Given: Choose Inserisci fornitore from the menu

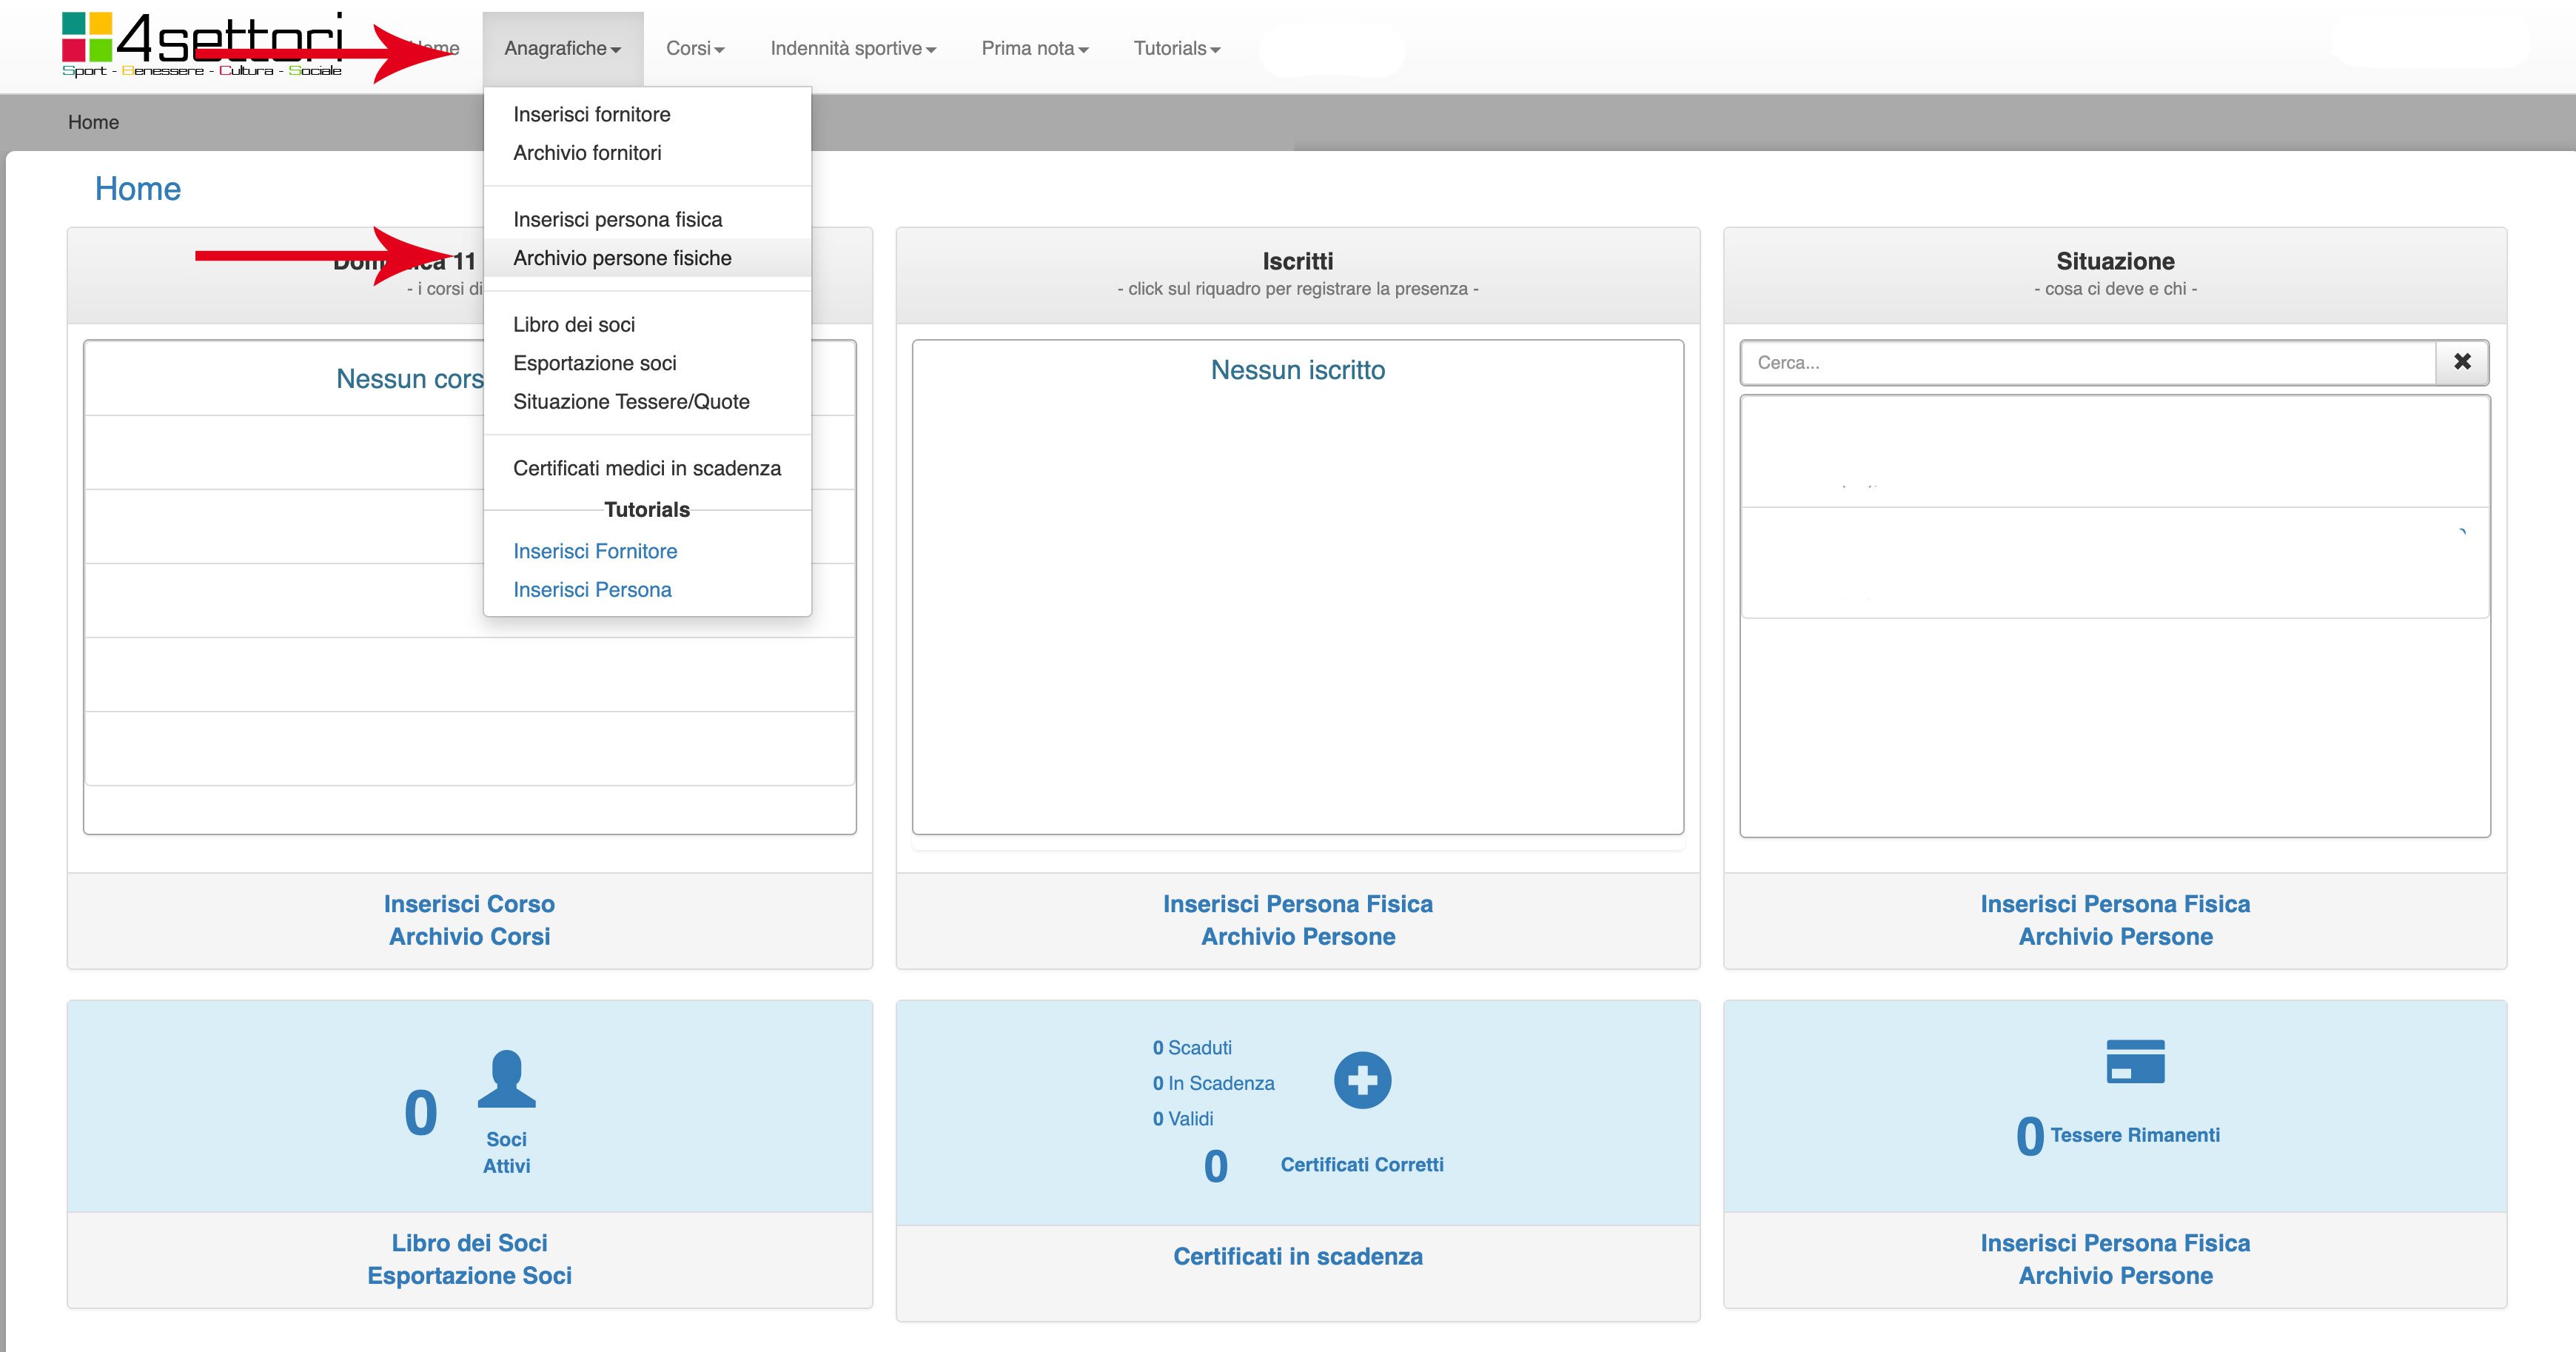Looking at the screenshot, I should (591, 114).
